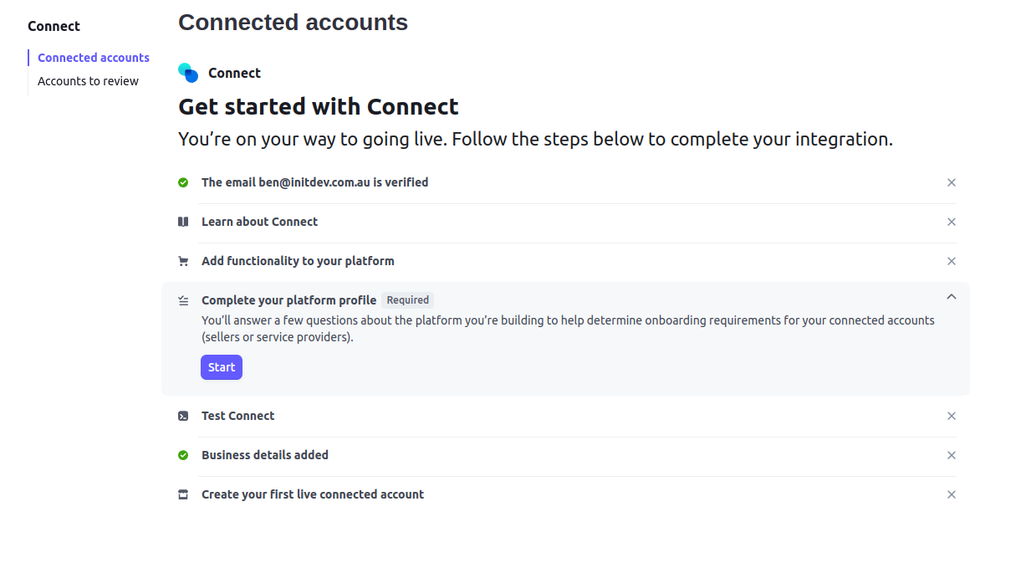This screenshot has height=568, width=1026.
Task: Click the shopping cart icon for Add functionality
Action: coord(183,261)
